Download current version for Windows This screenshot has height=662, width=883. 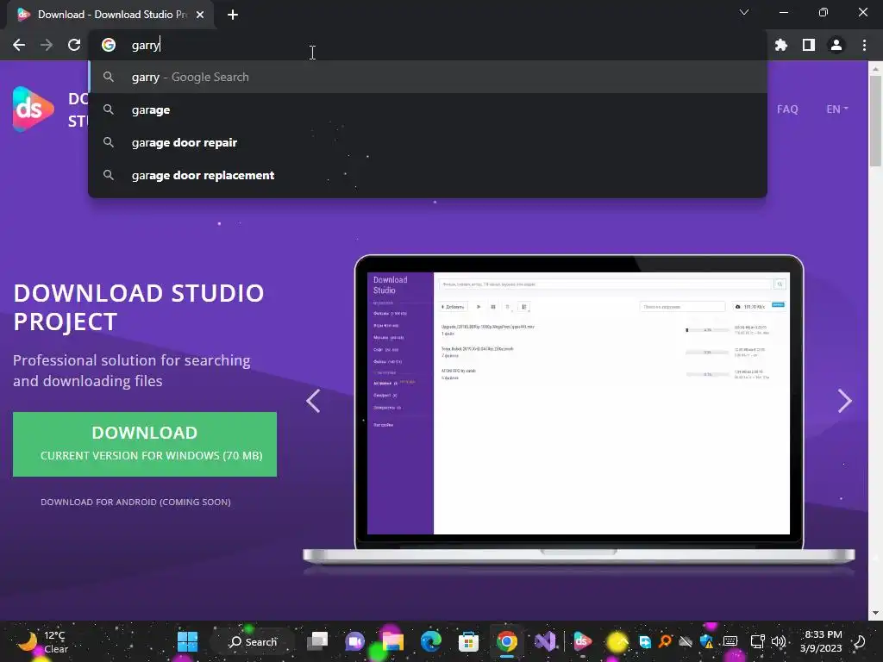[145, 444]
